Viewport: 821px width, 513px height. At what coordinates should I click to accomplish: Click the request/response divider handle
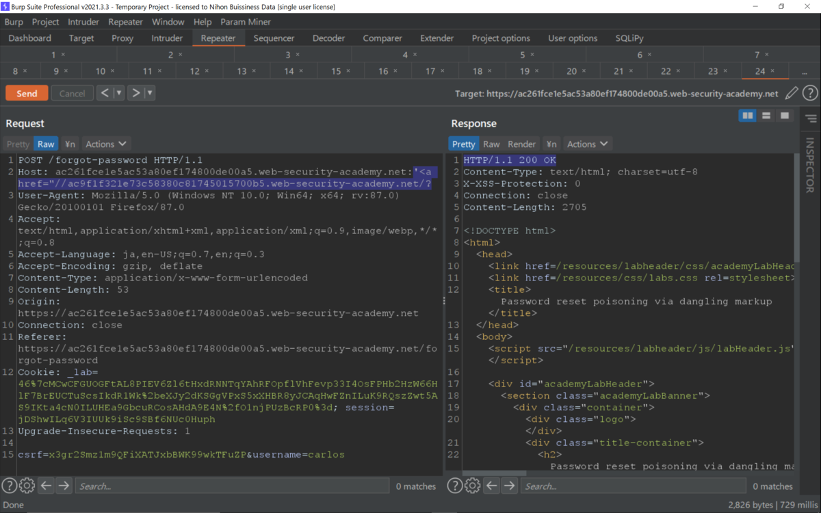tap(445, 300)
